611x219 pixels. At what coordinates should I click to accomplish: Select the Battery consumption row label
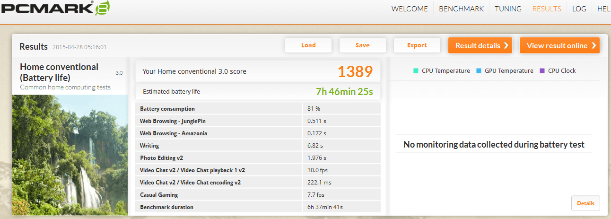point(167,108)
